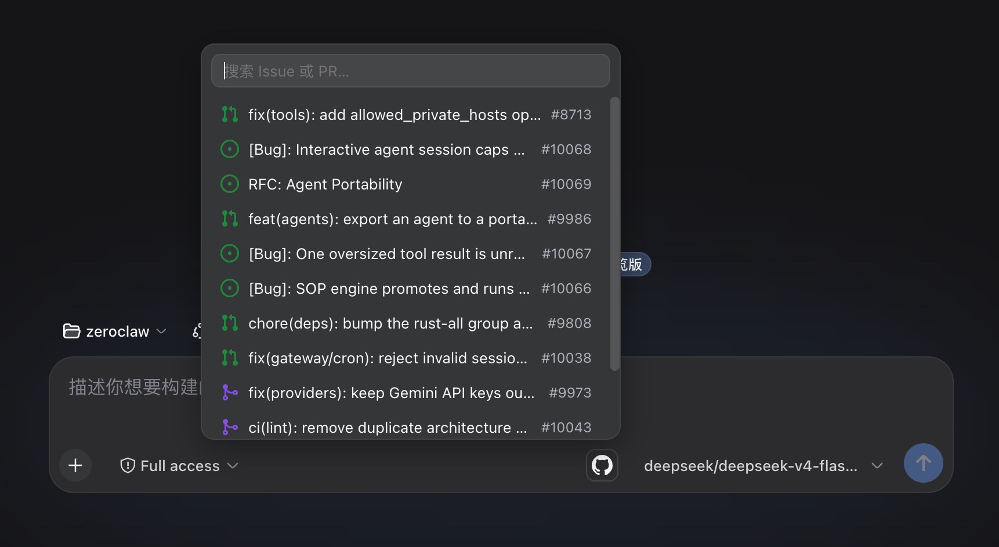Select fix(tools): add allowed_private_hosts item
This screenshot has height=547, width=999.
[406, 115]
